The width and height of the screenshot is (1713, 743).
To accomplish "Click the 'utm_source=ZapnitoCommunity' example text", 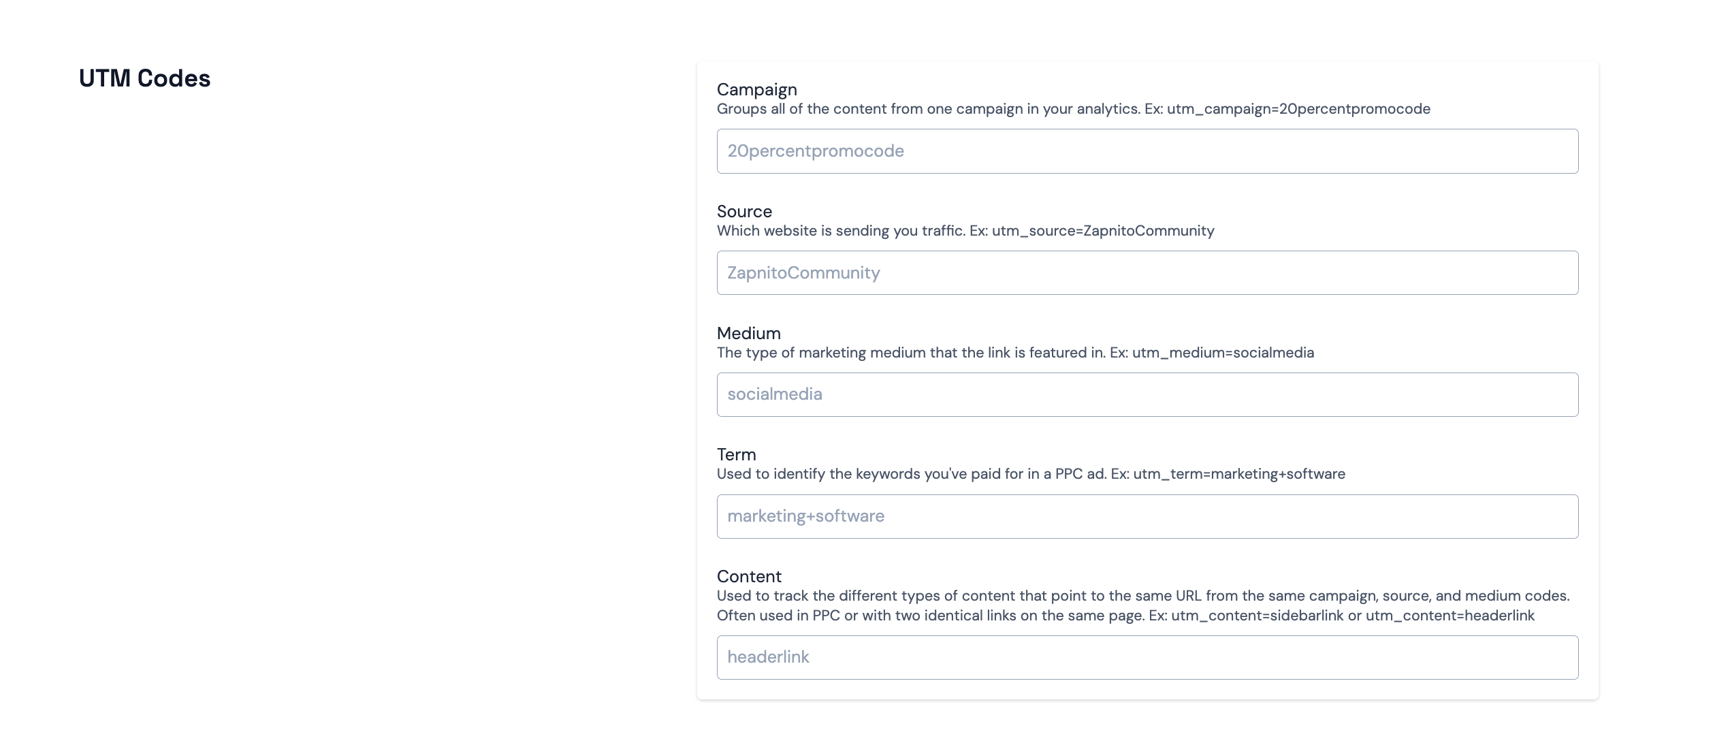I will [1102, 231].
